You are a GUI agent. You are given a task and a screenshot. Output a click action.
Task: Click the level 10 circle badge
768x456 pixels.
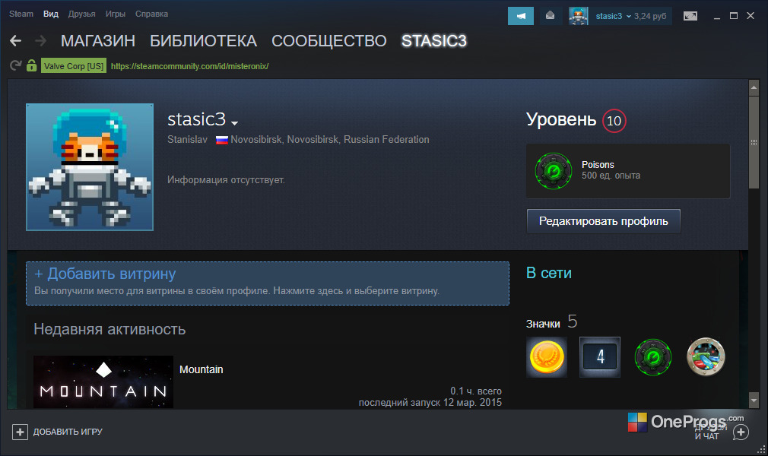click(614, 121)
